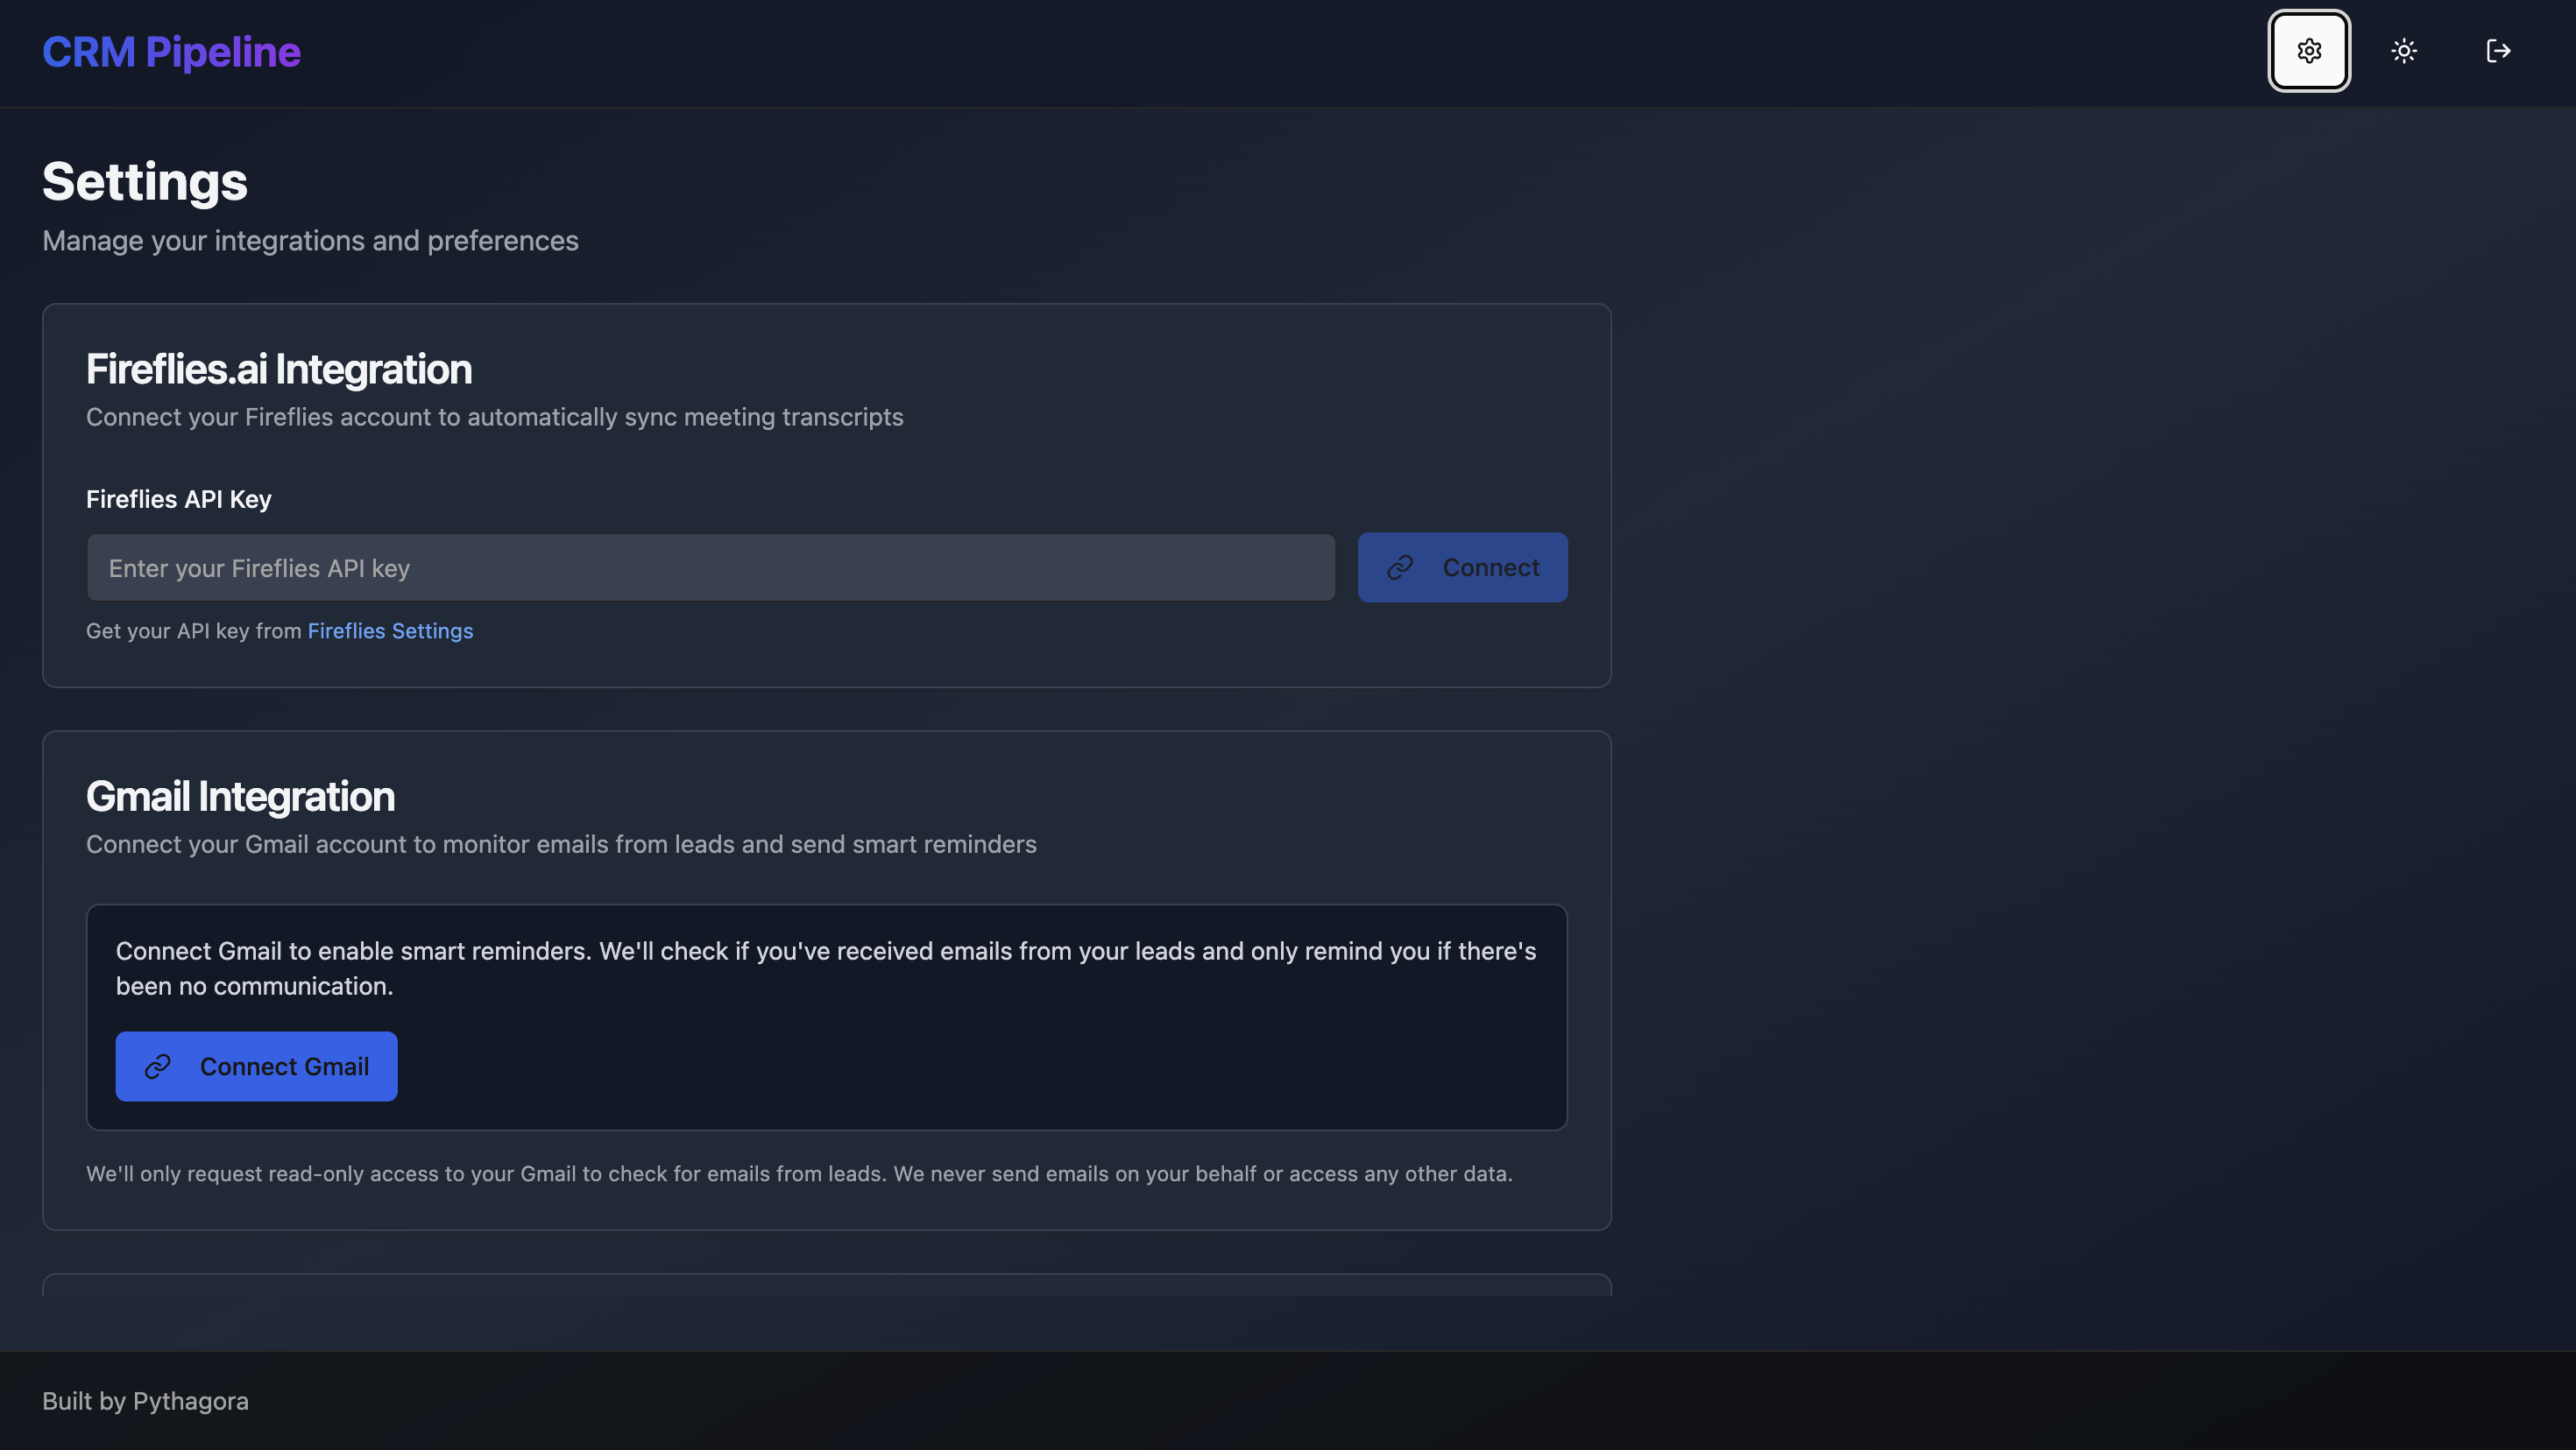This screenshot has width=2576, height=1450.
Task: Focus the Fireflies API key input field
Action: click(710, 567)
